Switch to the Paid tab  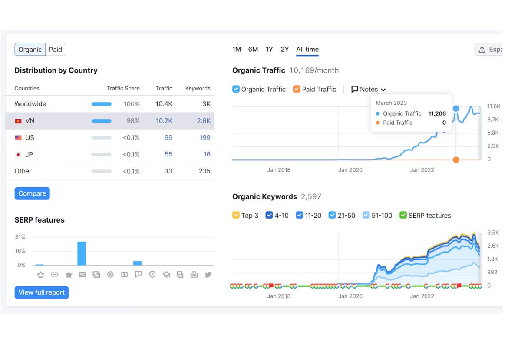coord(56,50)
